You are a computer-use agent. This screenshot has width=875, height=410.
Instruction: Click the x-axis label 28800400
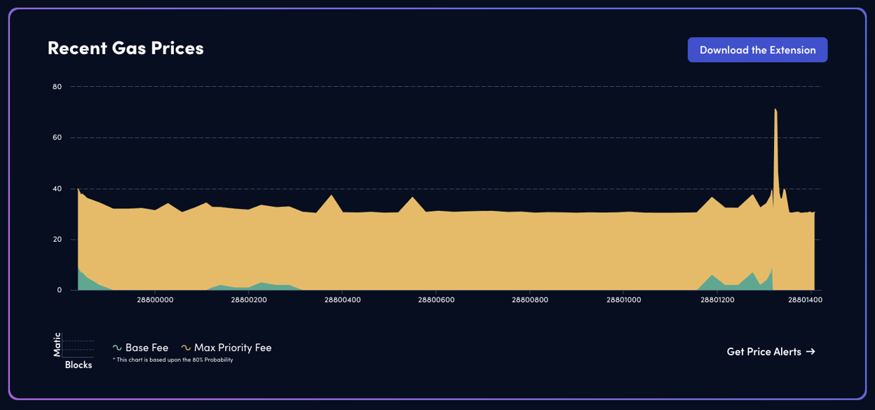pos(342,300)
